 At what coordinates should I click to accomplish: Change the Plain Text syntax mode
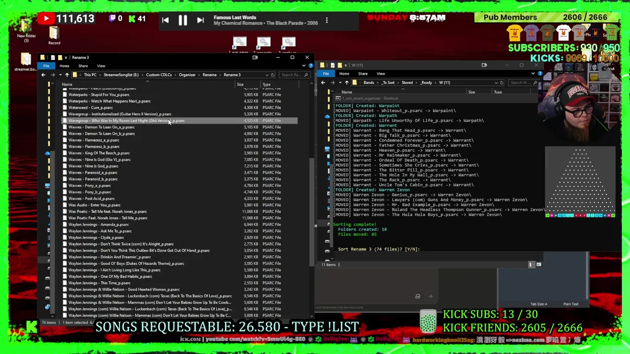coord(571,304)
